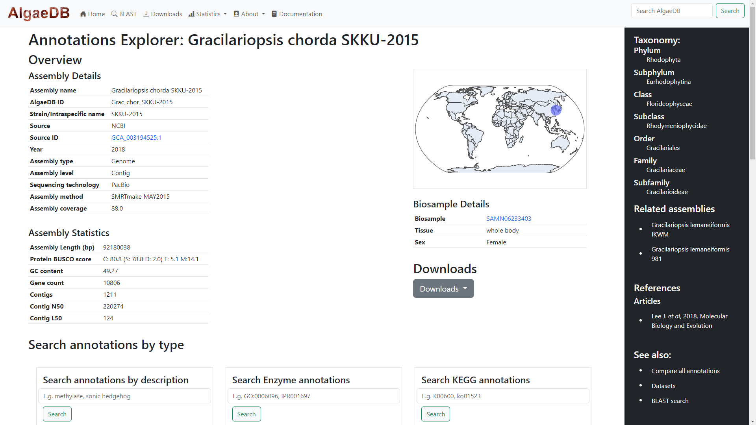Select sex value Female
756x425 pixels.
coord(496,242)
